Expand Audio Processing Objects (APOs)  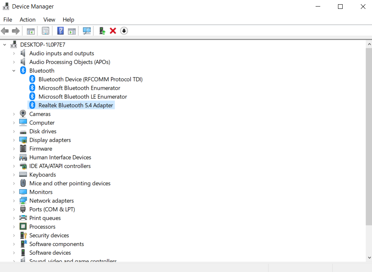pyautogui.click(x=14, y=62)
